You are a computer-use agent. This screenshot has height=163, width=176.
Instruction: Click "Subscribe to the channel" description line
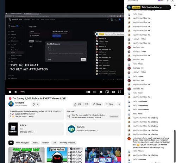[x=25, y=114]
